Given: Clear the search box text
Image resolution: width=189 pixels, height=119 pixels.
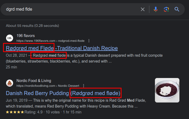Looking at the screenshot, I should [x=143, y=10].
